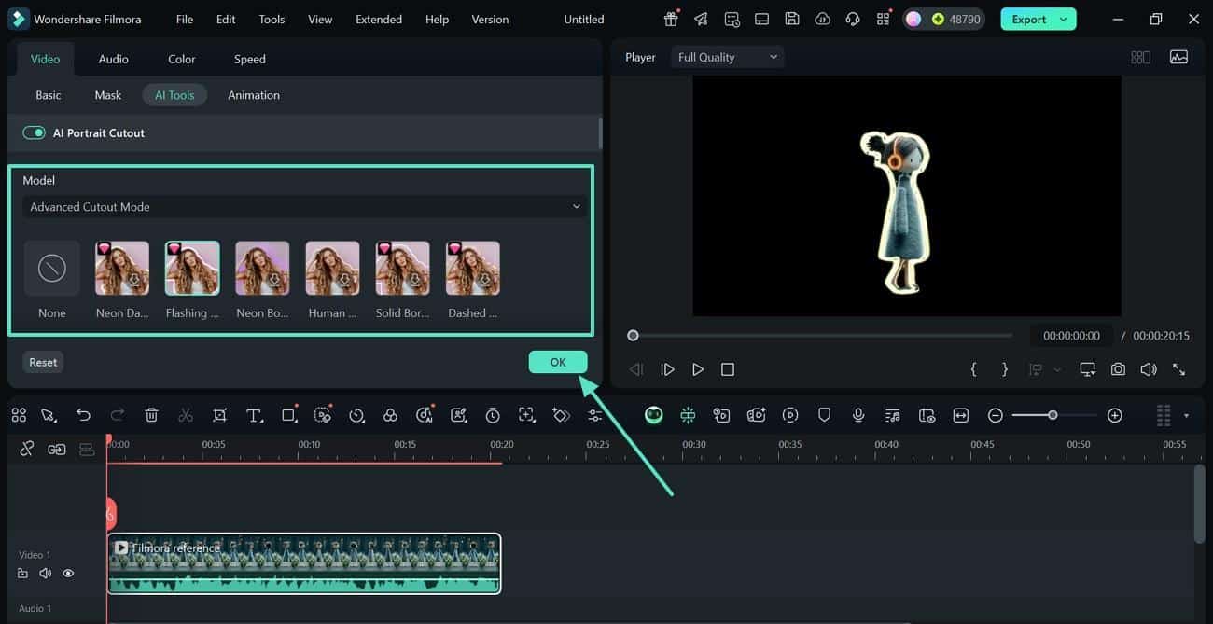Toggle AI Portrait Cutout off
This screenshot has width=1213, height=624.
point(34,132)
